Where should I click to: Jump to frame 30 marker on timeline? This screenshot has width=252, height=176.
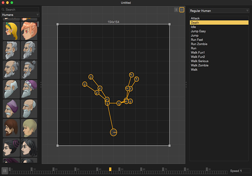pos(75,169)
